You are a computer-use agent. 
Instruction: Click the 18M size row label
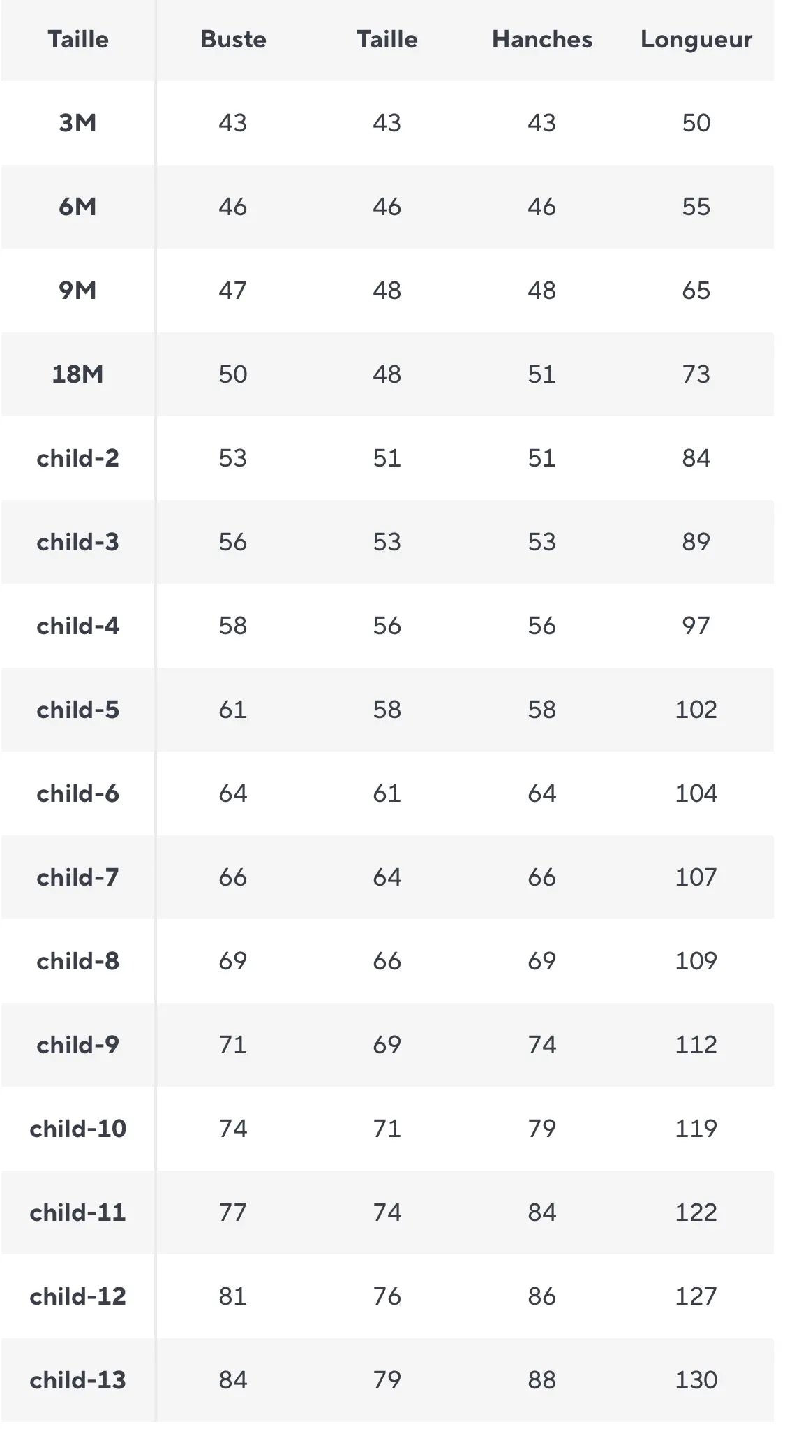[x=77, y=374]
